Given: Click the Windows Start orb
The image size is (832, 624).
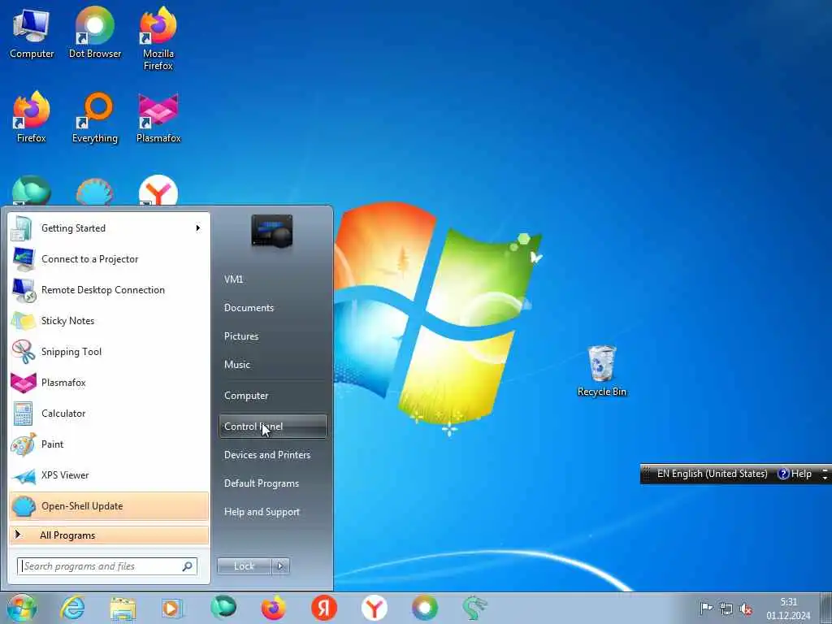Looking at the screenshot, I should [x=22, y=608].
